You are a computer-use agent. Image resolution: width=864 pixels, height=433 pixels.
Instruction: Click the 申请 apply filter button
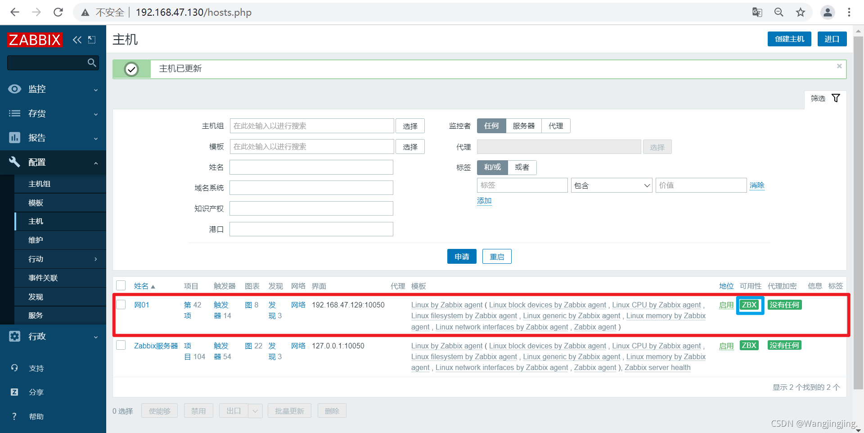(x=462, y=256)
